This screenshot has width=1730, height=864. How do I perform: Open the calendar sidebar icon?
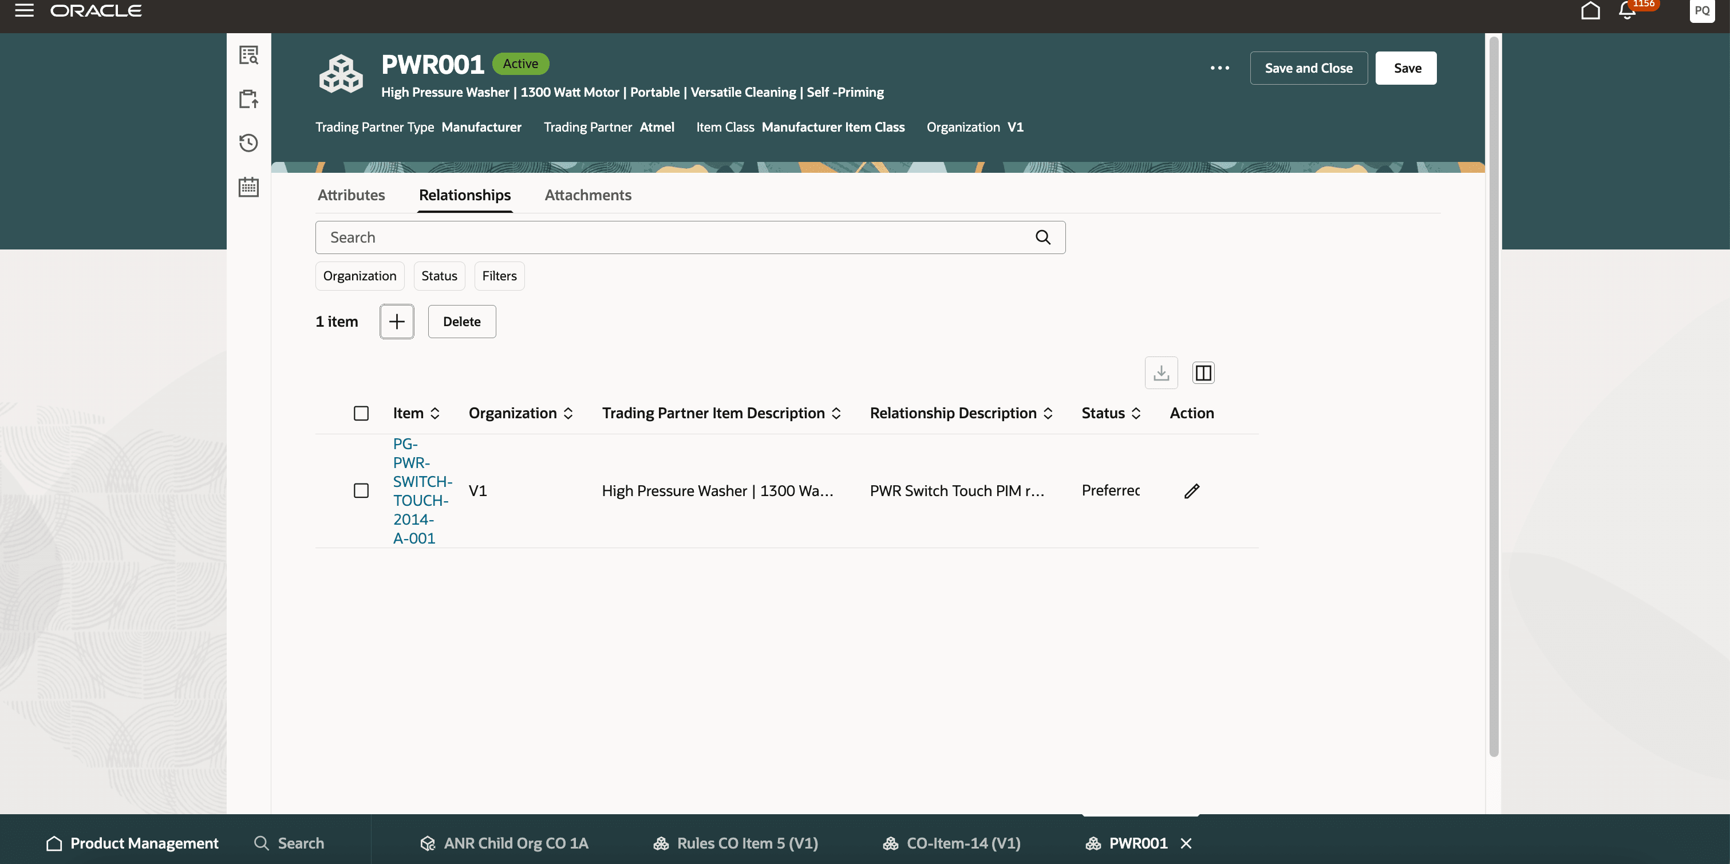point(248,187)
